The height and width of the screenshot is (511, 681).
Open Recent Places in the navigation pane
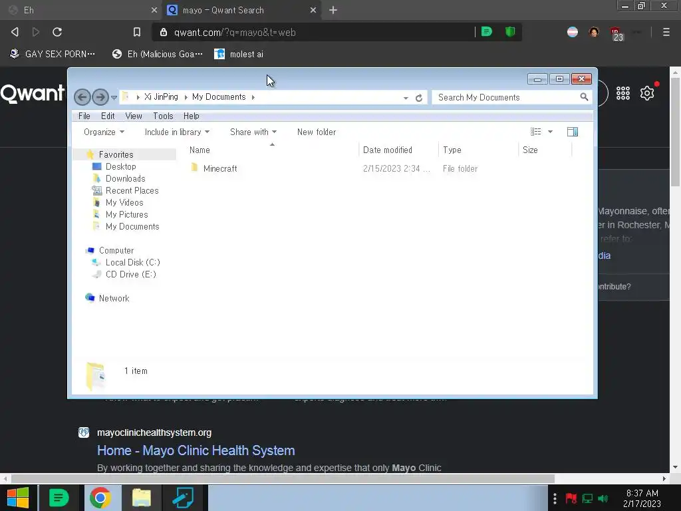[x=132, y=191]
